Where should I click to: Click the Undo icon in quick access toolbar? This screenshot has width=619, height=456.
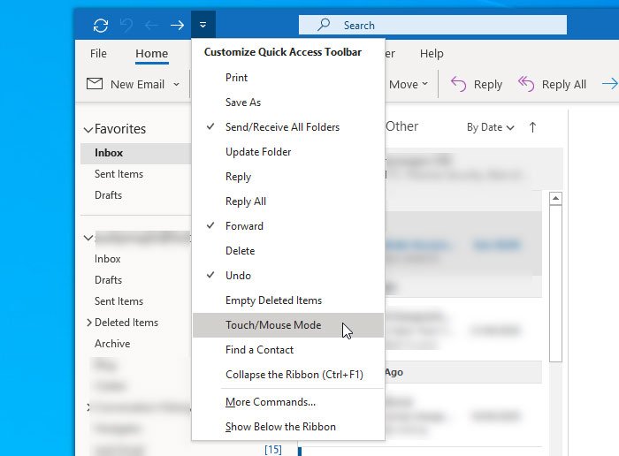(126, 26)
